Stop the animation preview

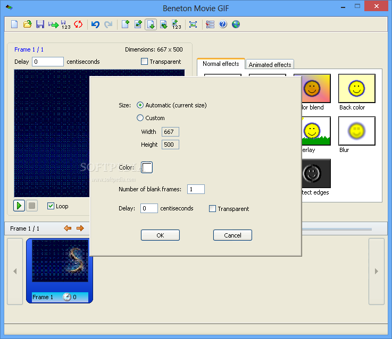32,206
